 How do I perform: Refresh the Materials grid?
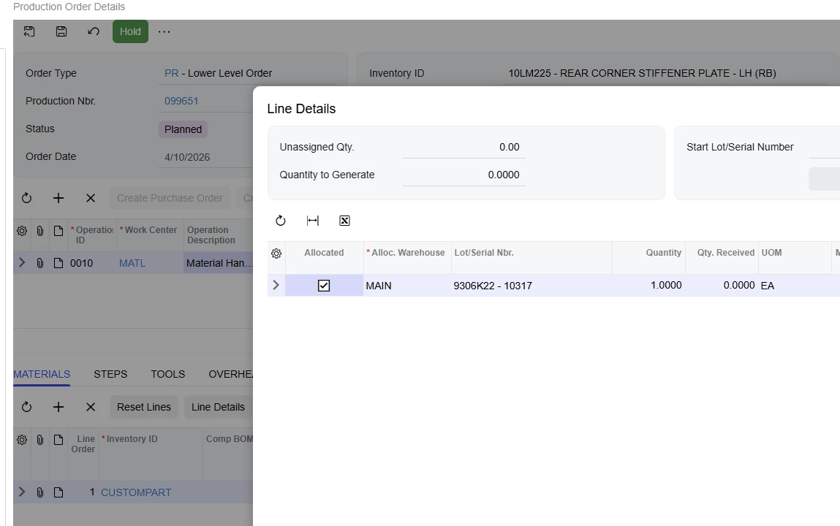coord(26,407)
